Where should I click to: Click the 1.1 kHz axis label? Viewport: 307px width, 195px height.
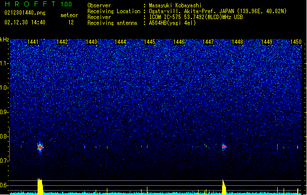(x=4, y=63)
